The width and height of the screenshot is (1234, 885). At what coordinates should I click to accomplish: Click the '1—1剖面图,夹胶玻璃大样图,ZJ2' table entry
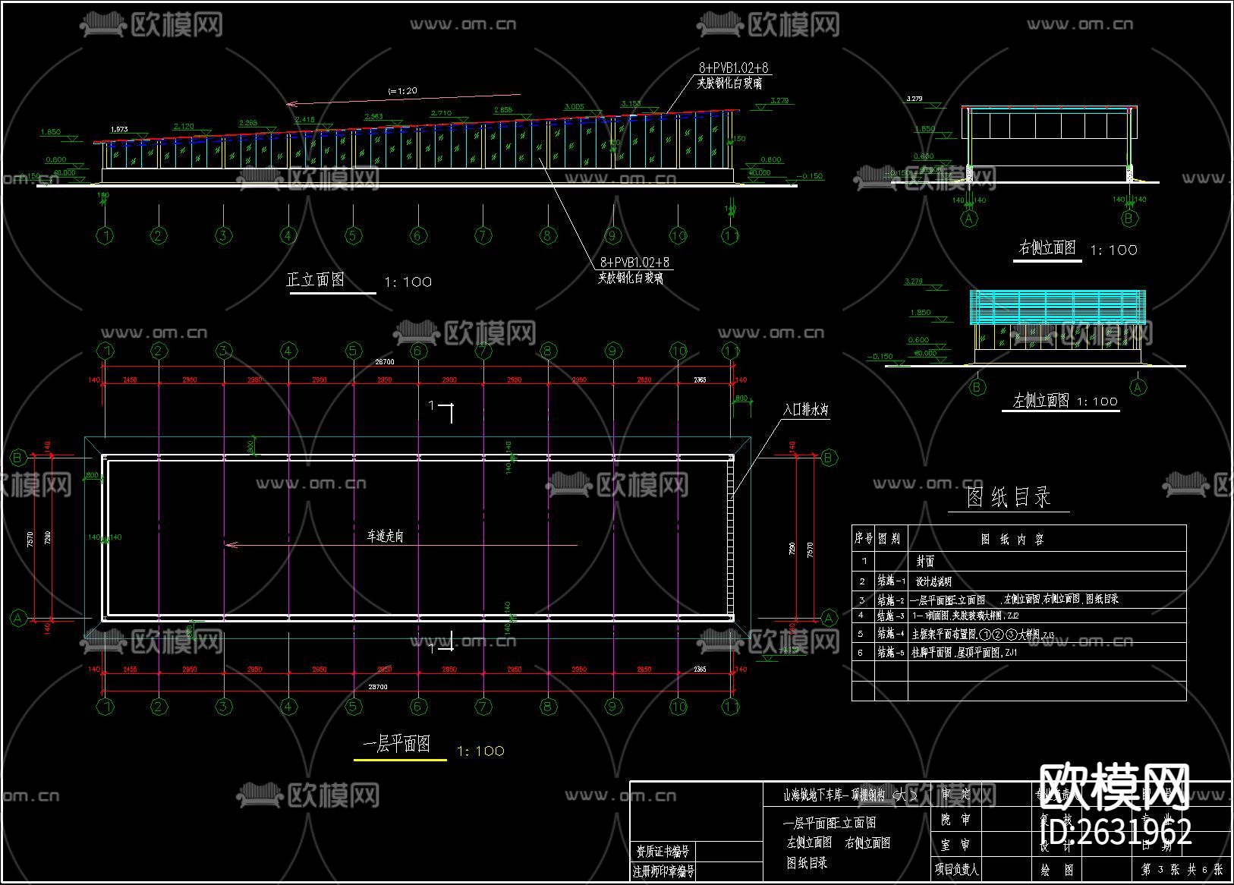(965, 616)
